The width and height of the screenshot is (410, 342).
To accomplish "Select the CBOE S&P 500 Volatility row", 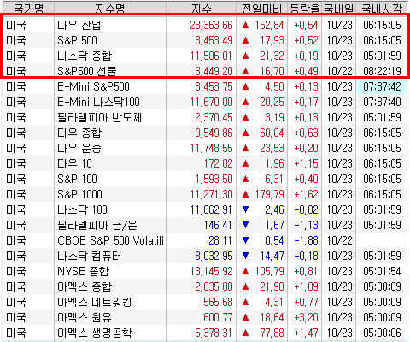I will tap(205, 240).
